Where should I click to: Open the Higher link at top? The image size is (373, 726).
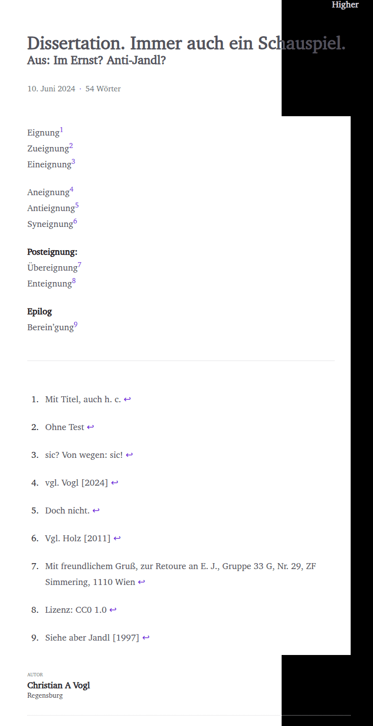point(345,4)
